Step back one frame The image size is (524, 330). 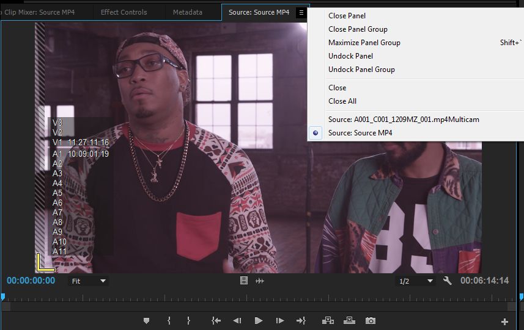click(237, 321)
